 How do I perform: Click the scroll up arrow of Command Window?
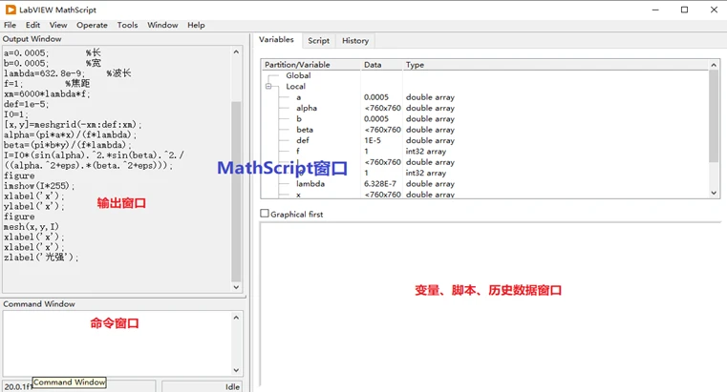pos(236,318)
